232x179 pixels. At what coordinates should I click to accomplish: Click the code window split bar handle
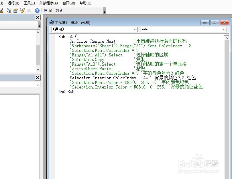pos(227,34)
